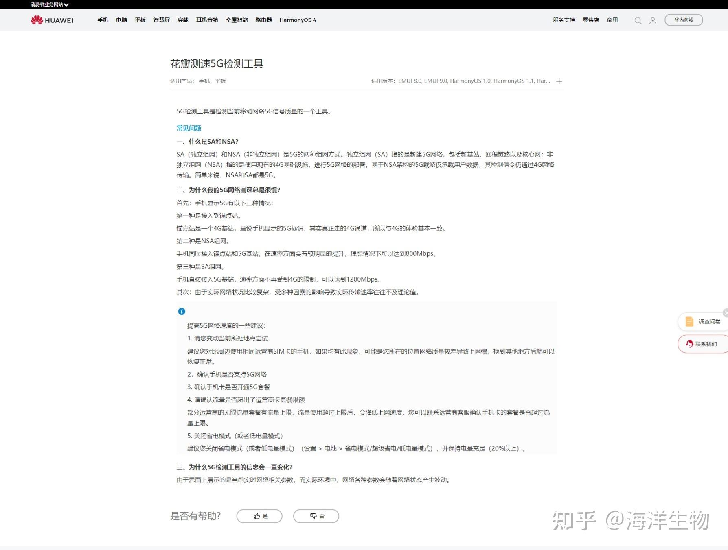Vote 是 thumbs-up helpful button
The image size is (728, 550).
(x=259, y=516)
